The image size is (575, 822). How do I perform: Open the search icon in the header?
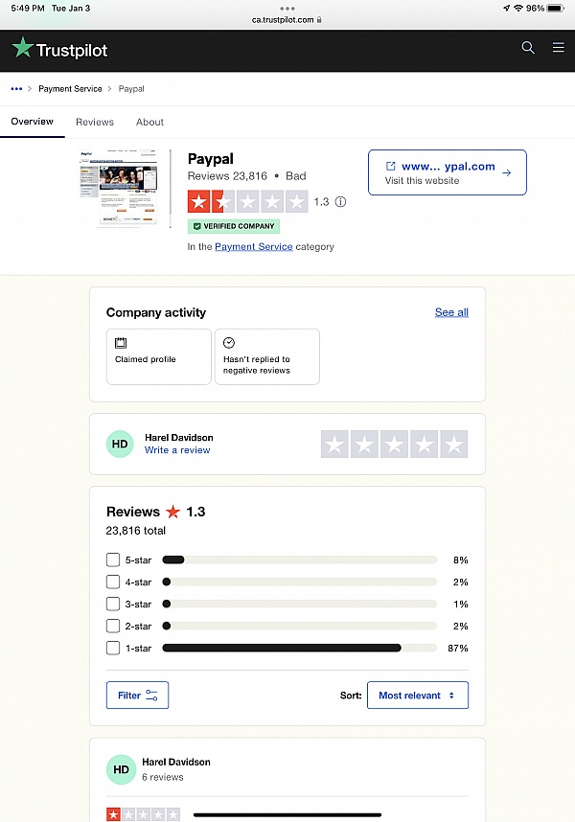point(527,47)
